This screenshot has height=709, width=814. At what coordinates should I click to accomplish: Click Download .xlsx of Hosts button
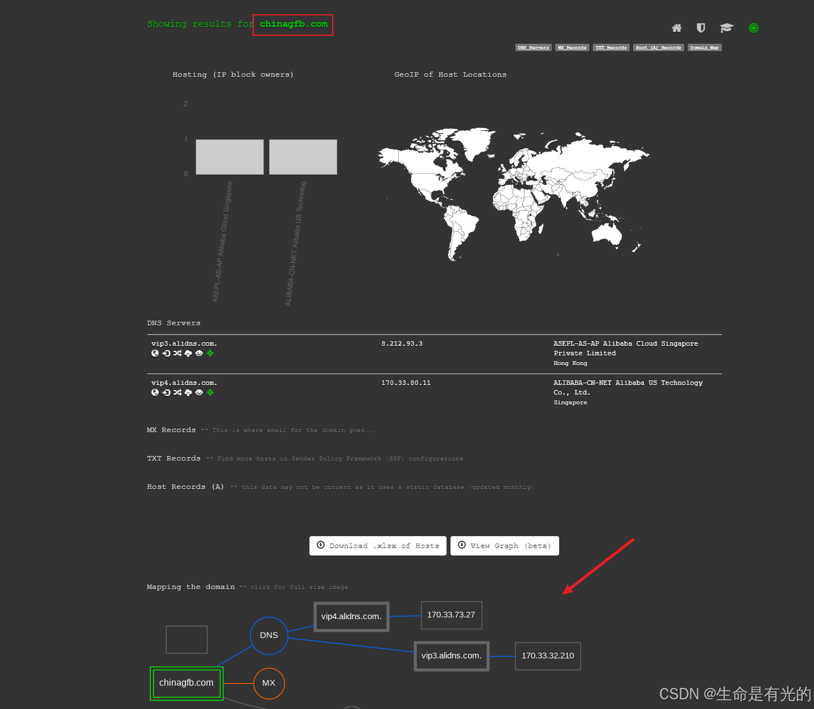tap(378, 546)
